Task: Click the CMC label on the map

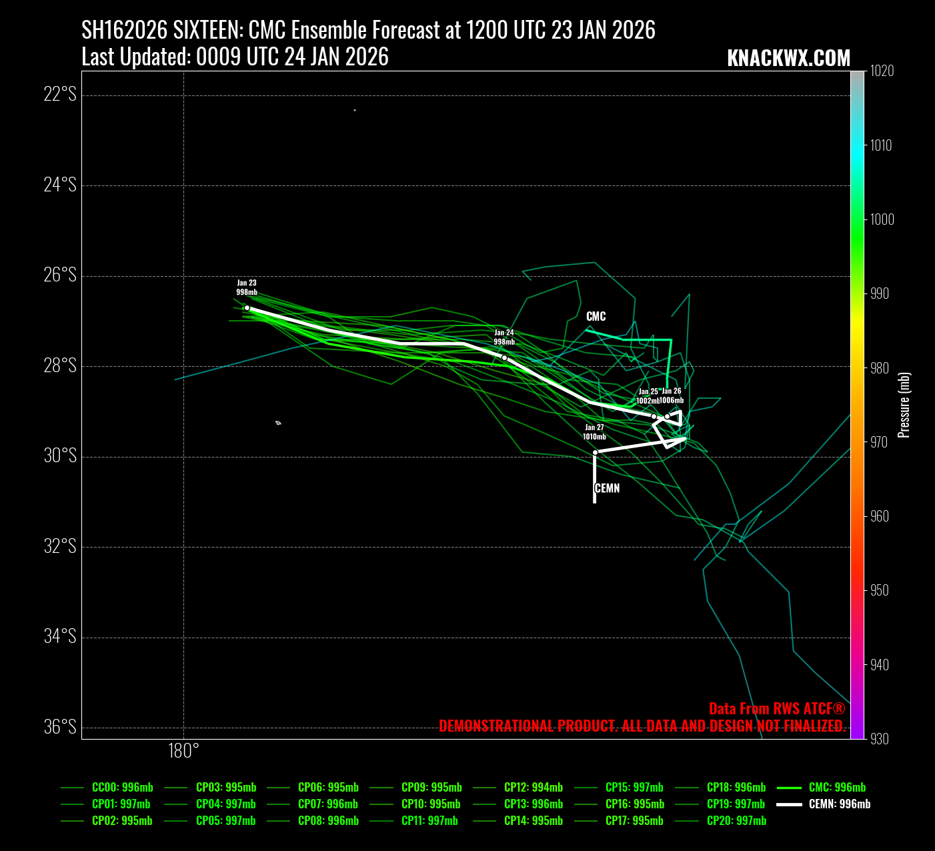Action: [x=596, y=317]
